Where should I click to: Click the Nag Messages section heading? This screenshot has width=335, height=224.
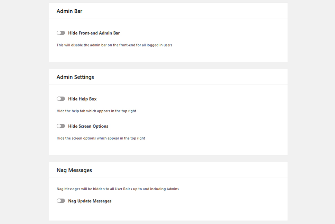(74, 170)
